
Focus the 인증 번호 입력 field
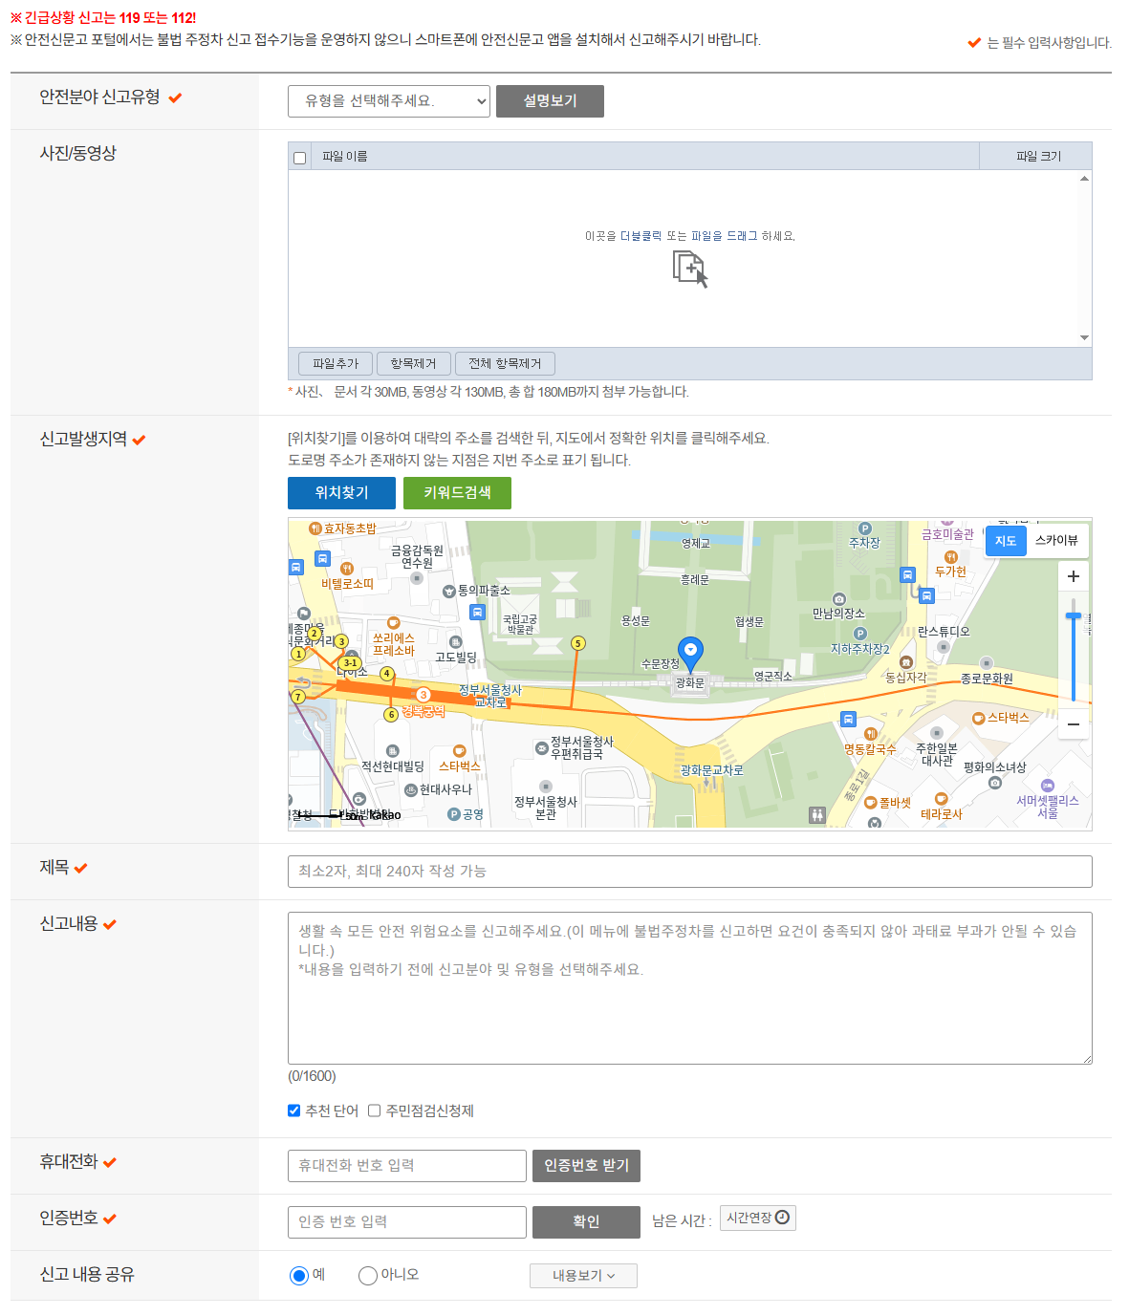coord(407,1222)
